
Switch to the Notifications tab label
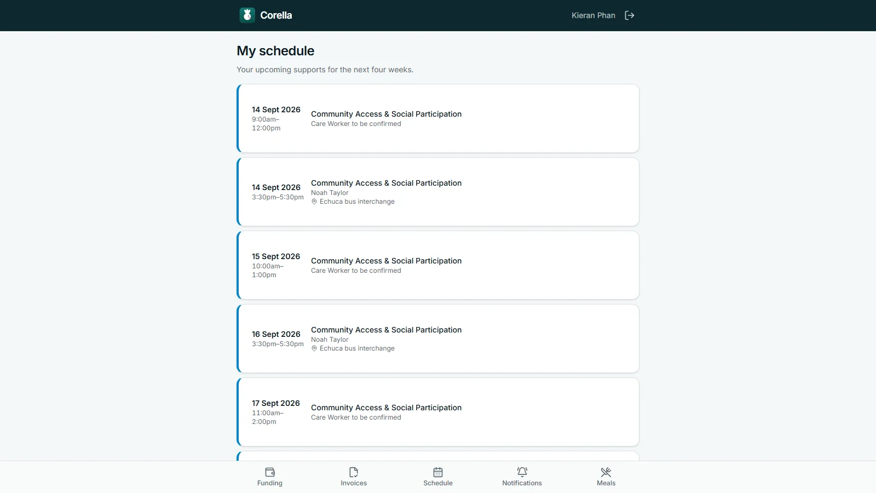click(522, 483)
